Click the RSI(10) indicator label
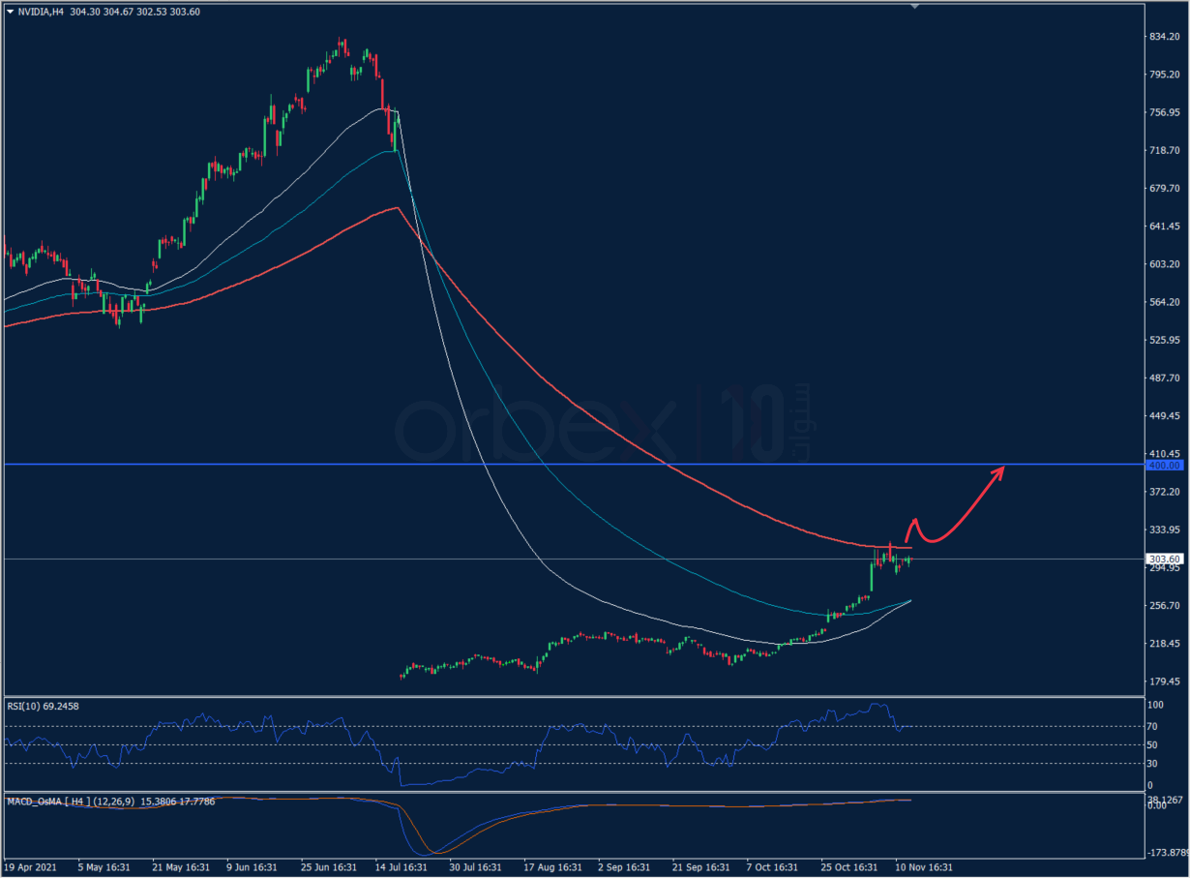The image size is (1190, 878). coord(43,707)
